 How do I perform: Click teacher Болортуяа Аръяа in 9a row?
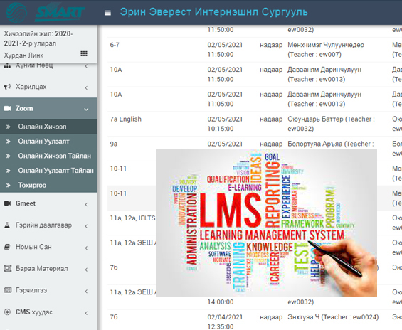click(x=330, y=144)
